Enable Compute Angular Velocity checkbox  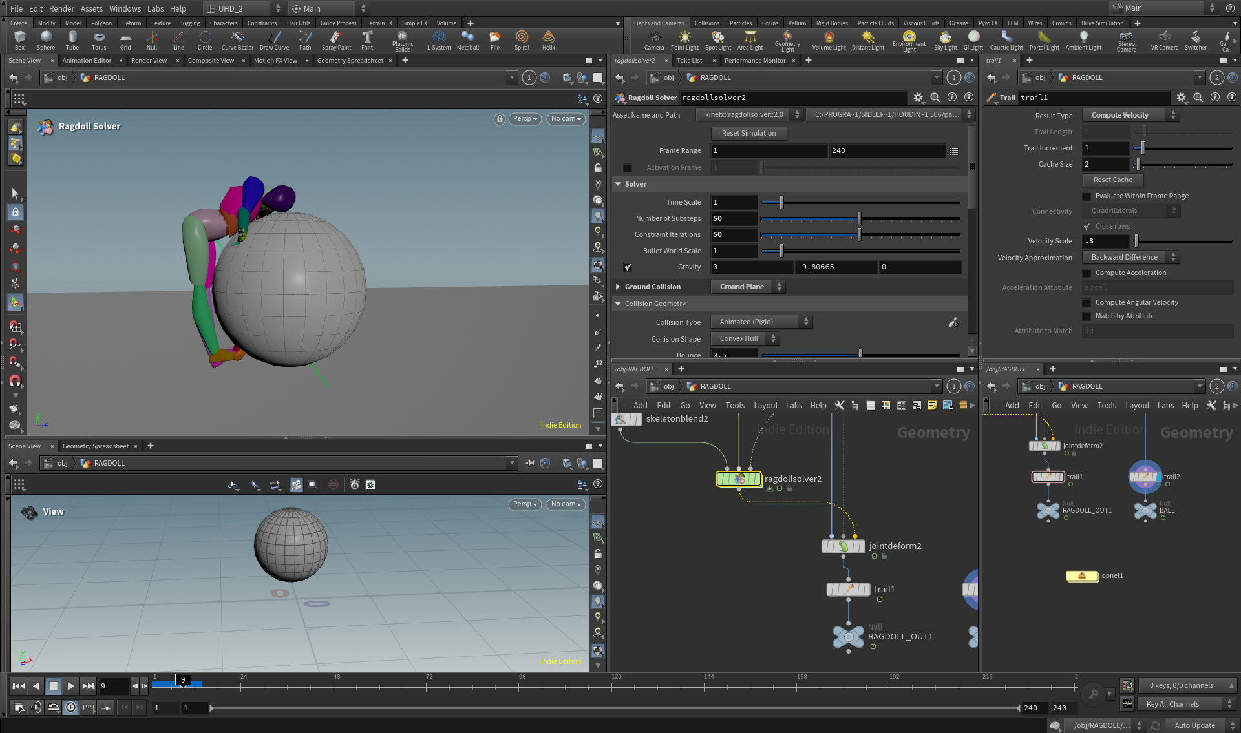pyautogui.click(x=1087, y=302)
